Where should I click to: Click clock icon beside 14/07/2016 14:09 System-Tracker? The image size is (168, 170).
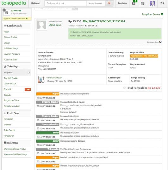38,128
